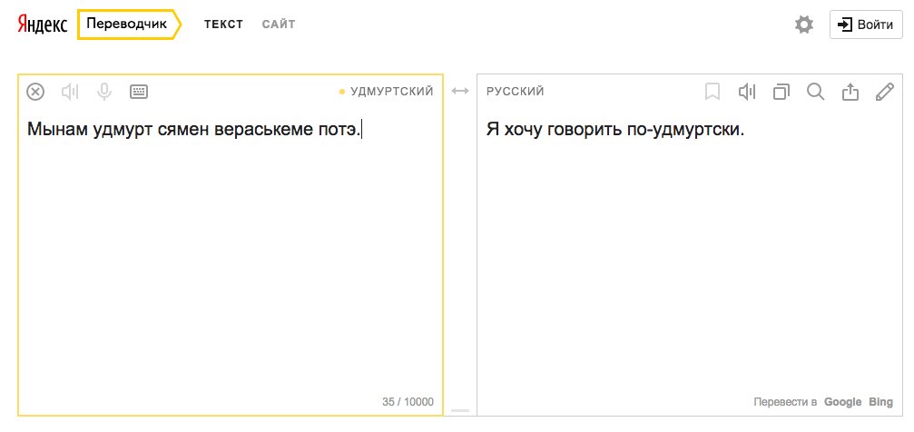Go to the Яндекс home logo
Screen dimensions: 914x432
click(42, 25)
